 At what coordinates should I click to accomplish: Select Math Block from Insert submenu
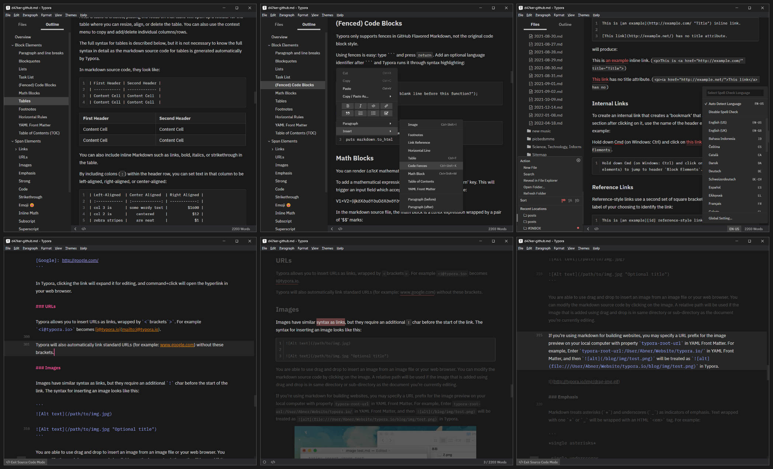pyautogui.click(x=431, y=174)
